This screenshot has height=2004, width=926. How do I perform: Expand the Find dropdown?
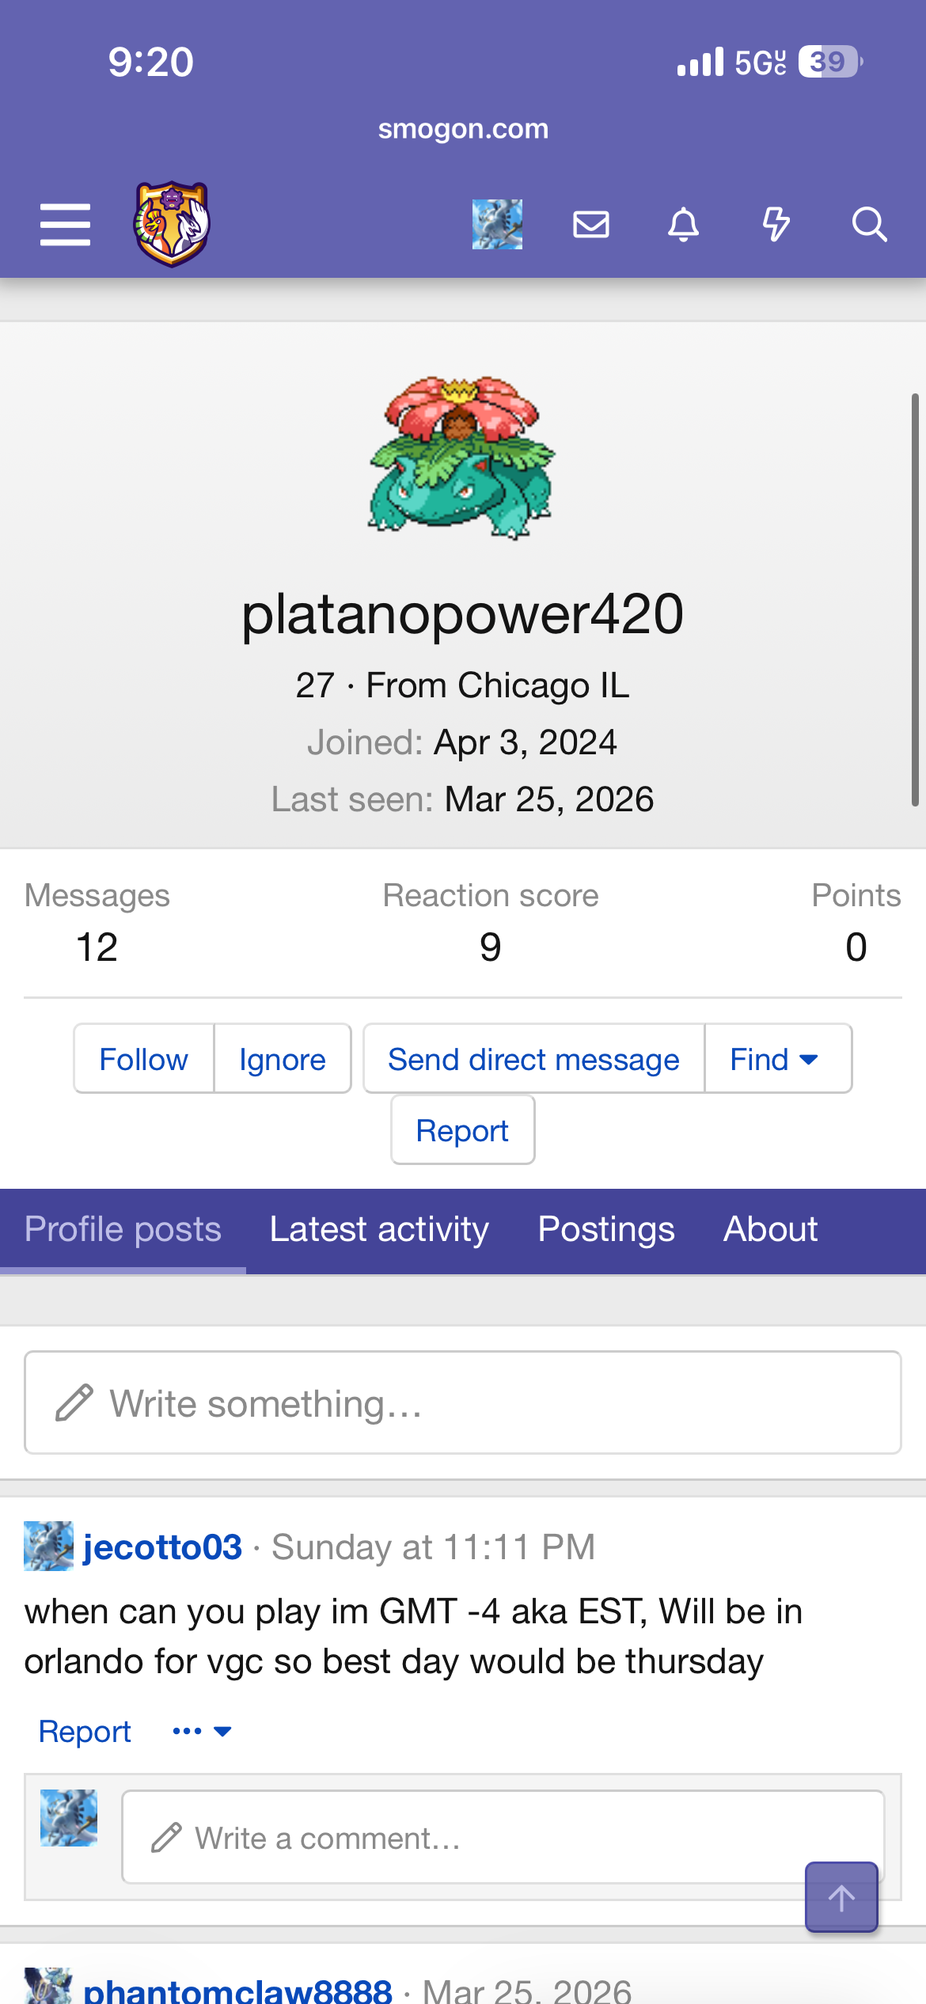click(x=776, y=1059)
